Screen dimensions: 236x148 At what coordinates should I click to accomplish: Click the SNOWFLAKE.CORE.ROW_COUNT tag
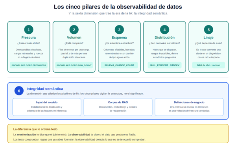click(74, 65)
